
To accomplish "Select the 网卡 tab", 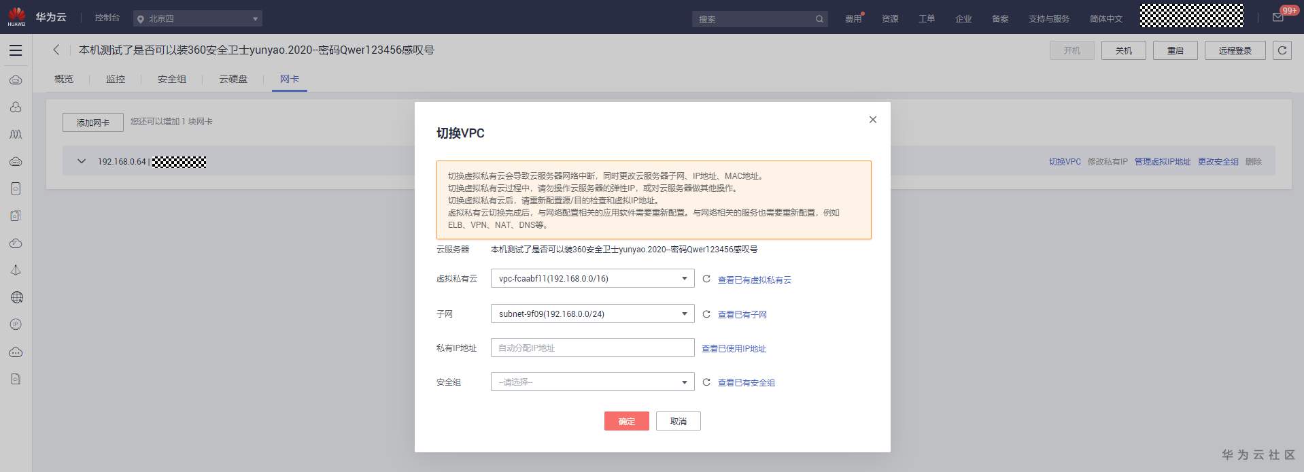I will pyautogui.click(x=290, y=79).
